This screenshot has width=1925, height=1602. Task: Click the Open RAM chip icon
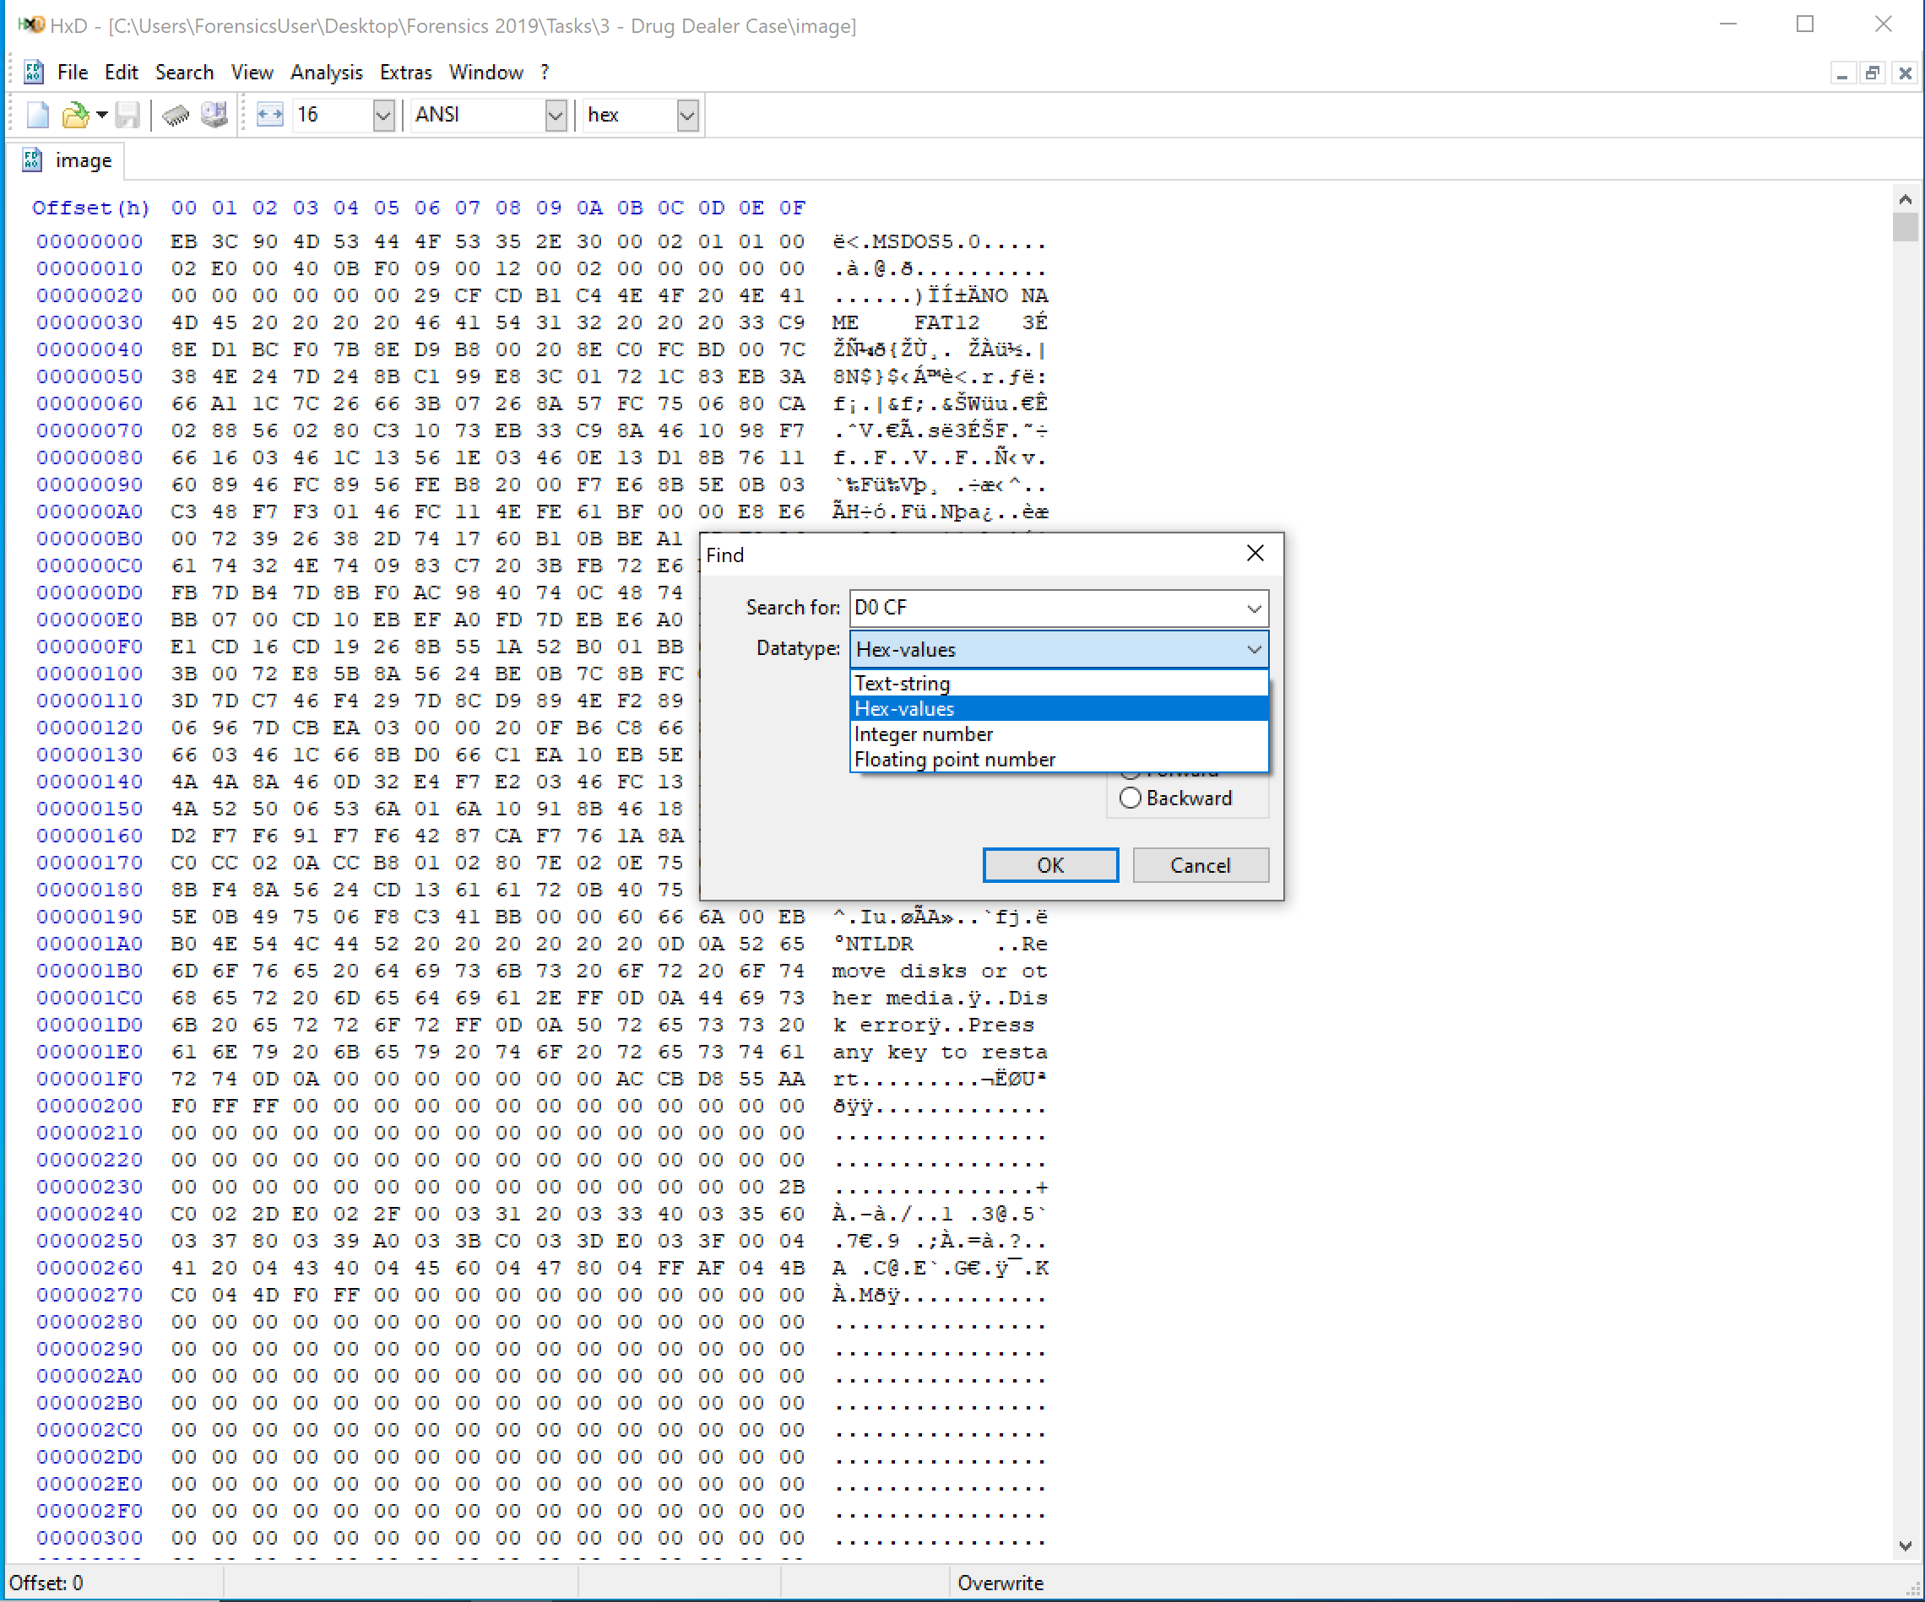click(x=176, y=115)
